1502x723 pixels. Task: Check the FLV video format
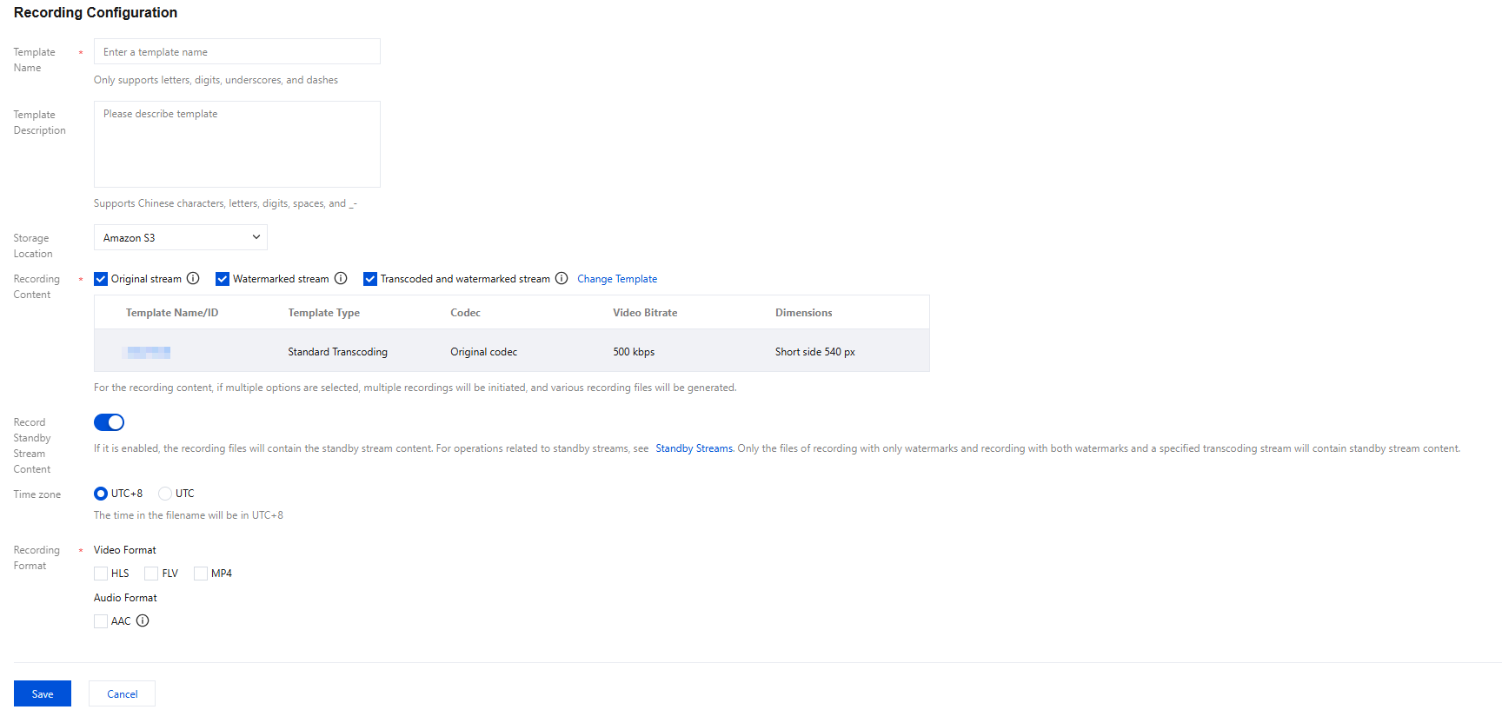[x=151, y=574]
